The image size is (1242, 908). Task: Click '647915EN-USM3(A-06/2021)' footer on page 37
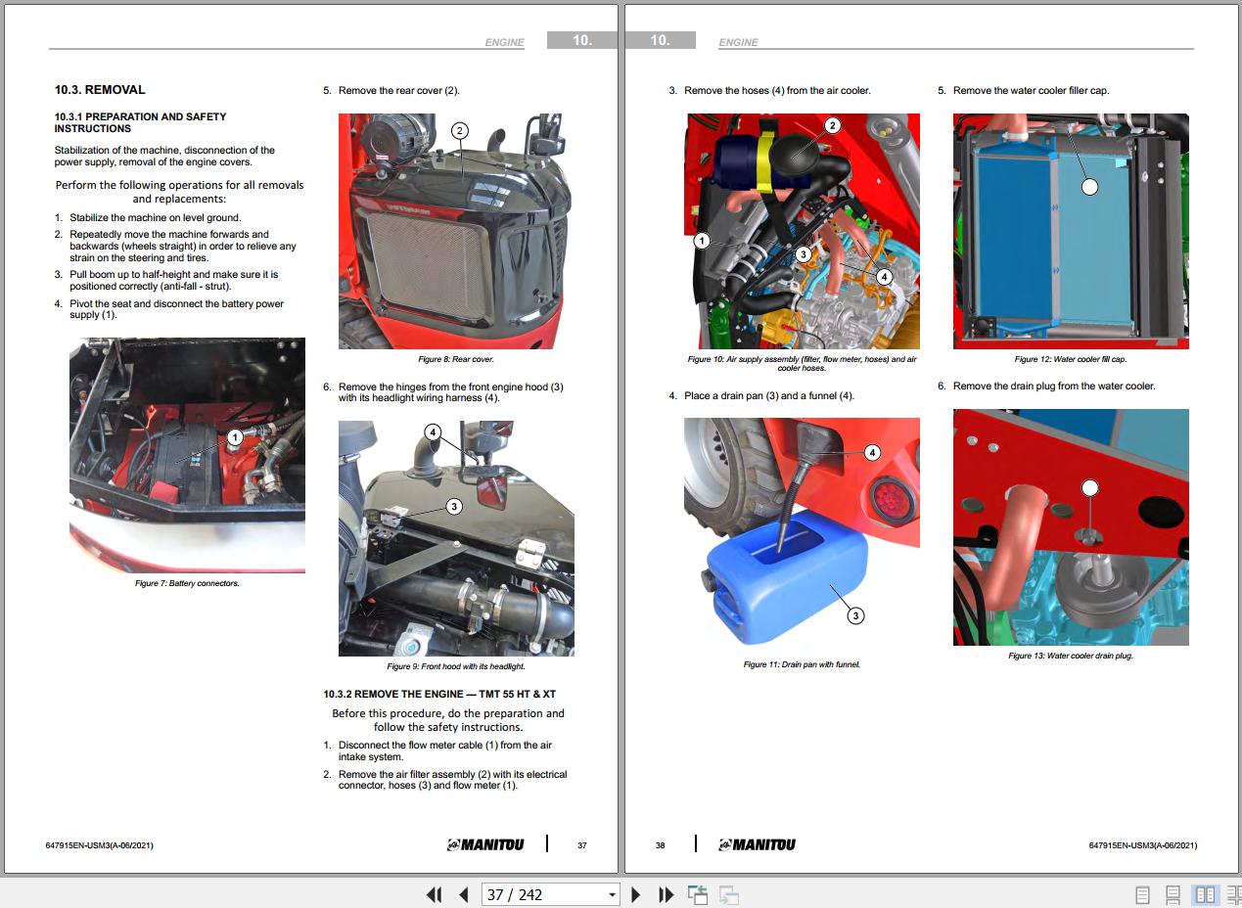(x=100, y=845)
